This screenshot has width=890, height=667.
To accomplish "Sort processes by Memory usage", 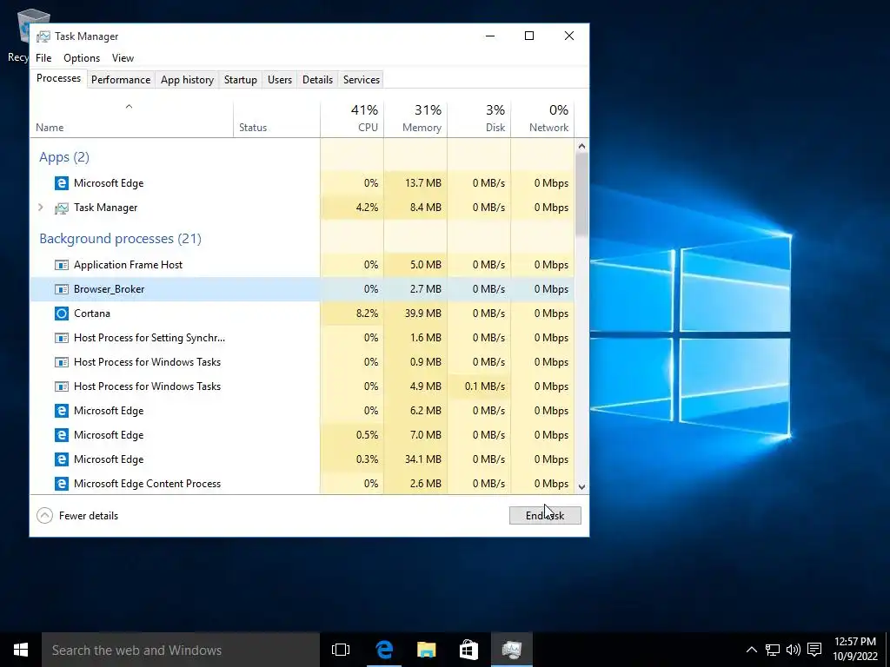I will 415,118.
